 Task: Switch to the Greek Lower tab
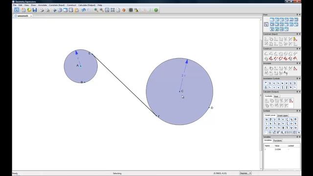coord(270,115)
